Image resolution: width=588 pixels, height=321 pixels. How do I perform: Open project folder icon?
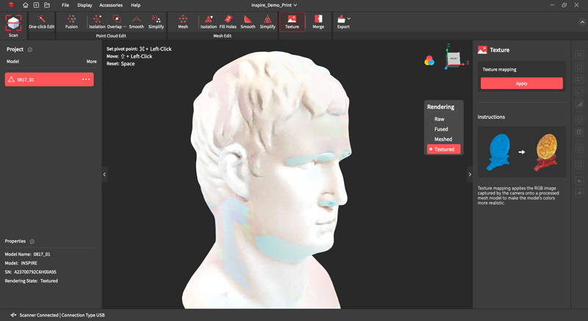click(47, 5)
